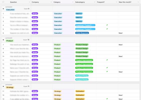Click the Stripe tag in row 1

pos(35,14)
